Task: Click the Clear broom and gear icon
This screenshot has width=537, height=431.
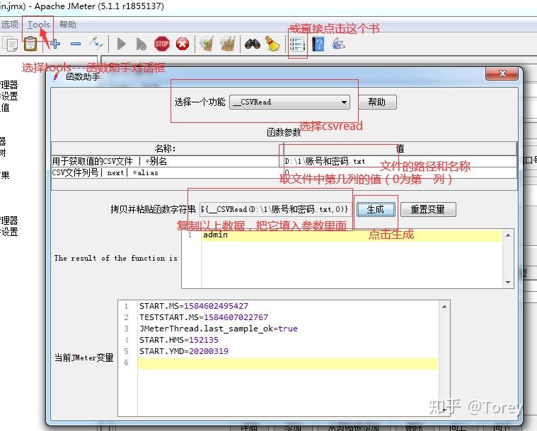Action: click(207, 44)
